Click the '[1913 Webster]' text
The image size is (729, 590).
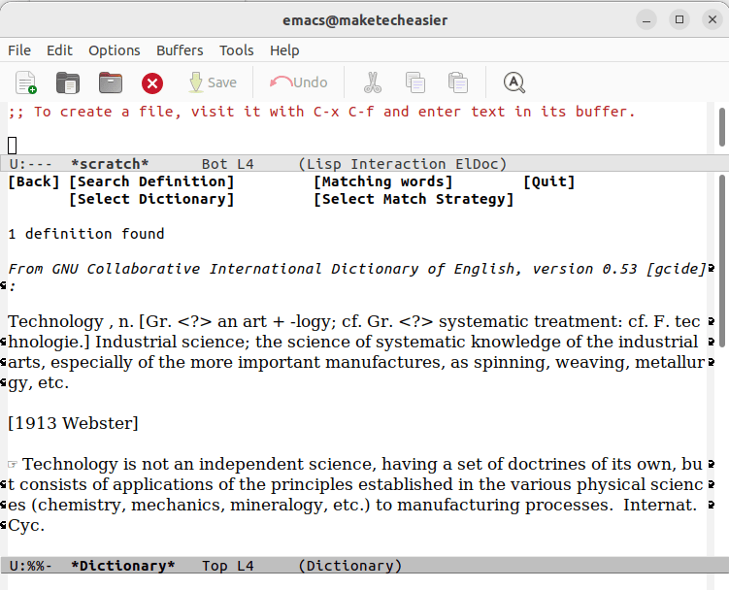click(x=73, y=423)
